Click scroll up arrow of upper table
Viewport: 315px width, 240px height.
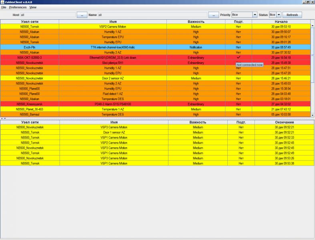pos(312,26)
